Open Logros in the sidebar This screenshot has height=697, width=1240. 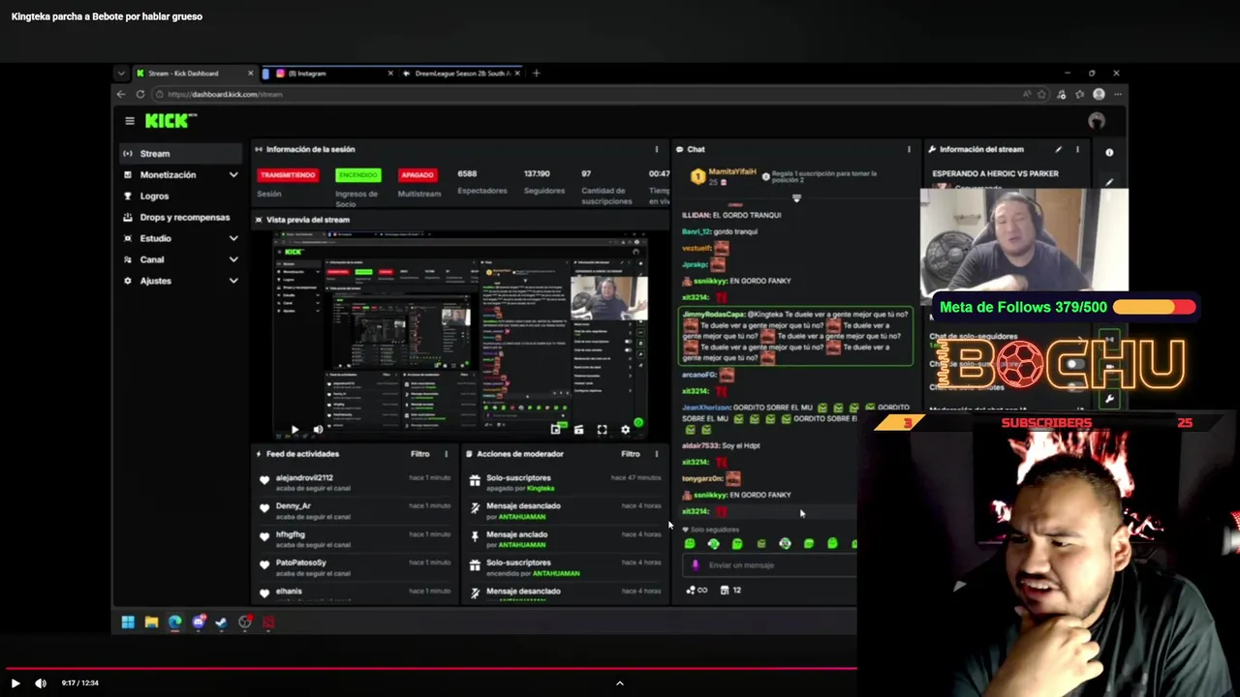180,196
